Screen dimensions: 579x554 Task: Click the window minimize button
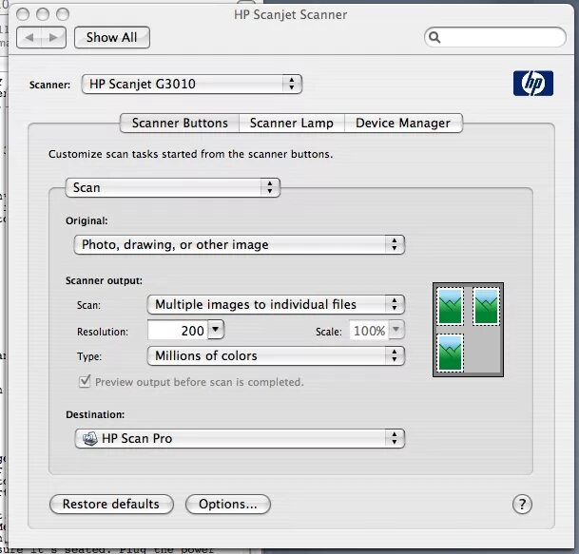click(x=43, y=14)
